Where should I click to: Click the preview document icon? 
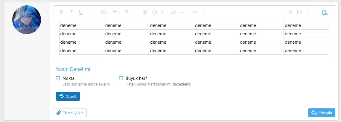coord(325,12)
